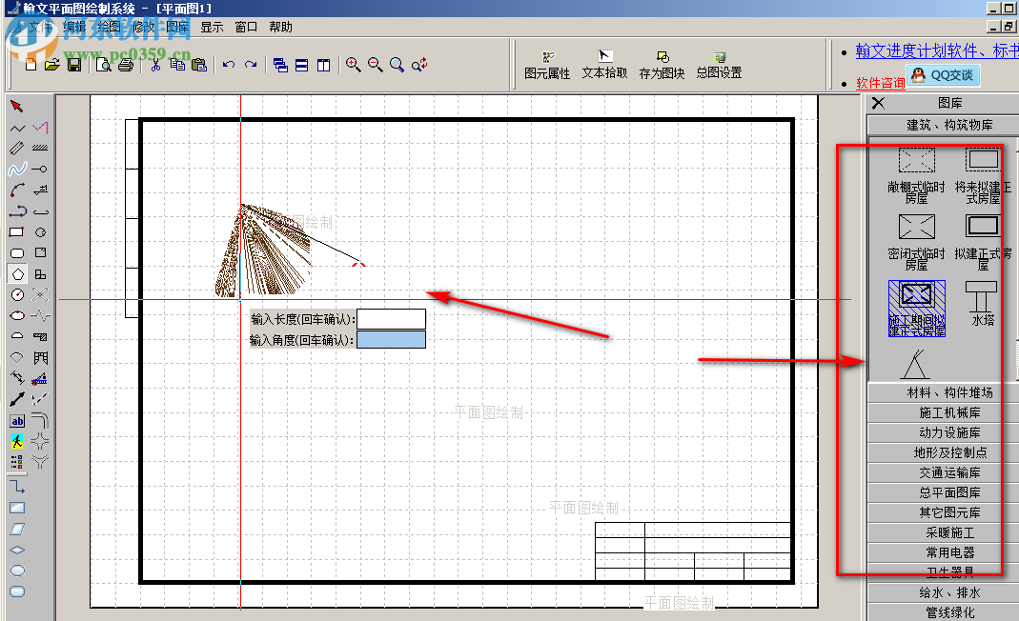Click the cascade windows icon
This screenshot has height=621, width=1019.
[x=280, y=65]
